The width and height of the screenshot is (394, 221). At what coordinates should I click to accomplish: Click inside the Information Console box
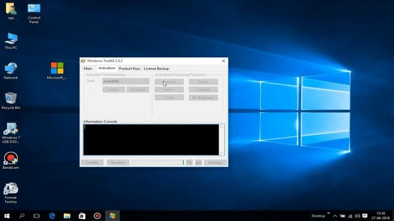pos(151,139)
